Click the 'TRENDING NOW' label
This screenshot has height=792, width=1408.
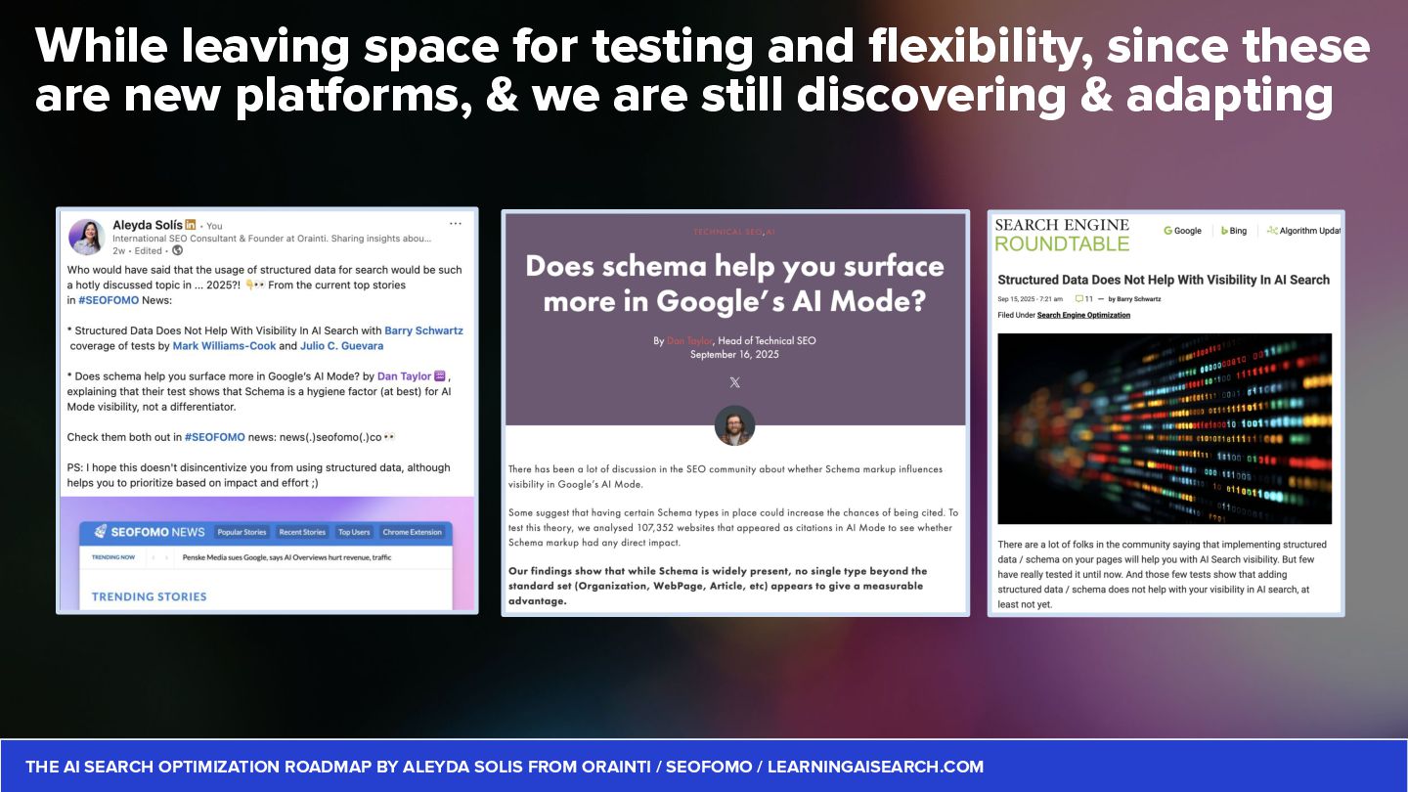point(113,556)
